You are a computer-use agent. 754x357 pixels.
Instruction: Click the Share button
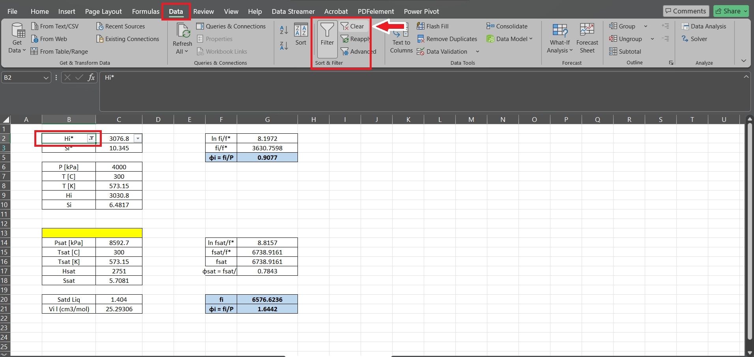(x=732, y=11)
